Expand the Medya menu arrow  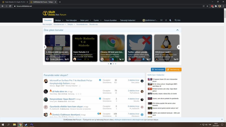pos(63,21)
